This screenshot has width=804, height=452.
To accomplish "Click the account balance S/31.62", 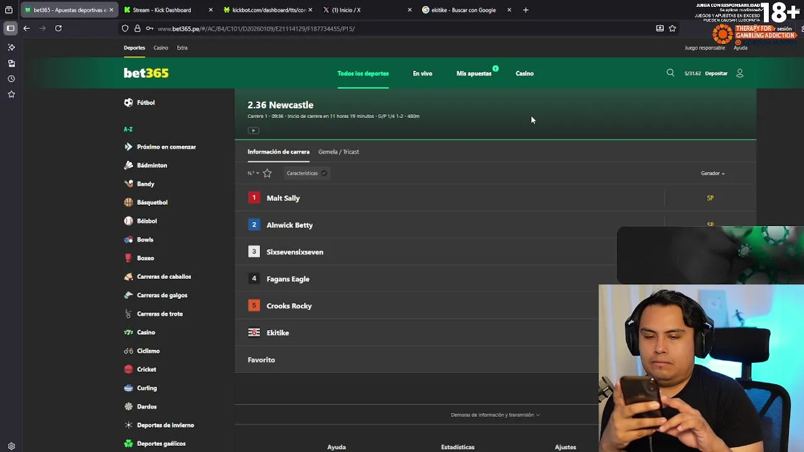I will pos(692,73).
